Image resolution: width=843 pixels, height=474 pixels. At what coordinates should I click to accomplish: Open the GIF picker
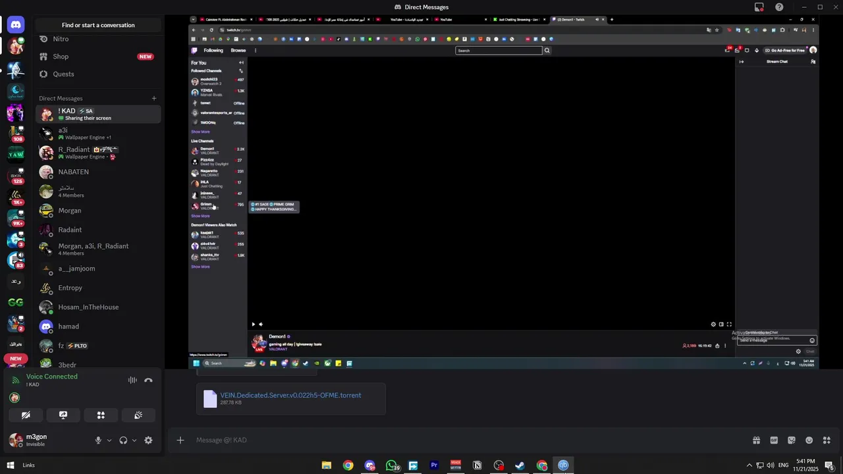[774, 440]
